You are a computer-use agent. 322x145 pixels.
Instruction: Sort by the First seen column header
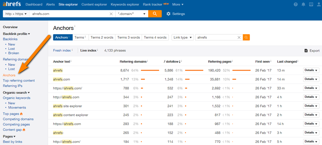tap(262, 61)
